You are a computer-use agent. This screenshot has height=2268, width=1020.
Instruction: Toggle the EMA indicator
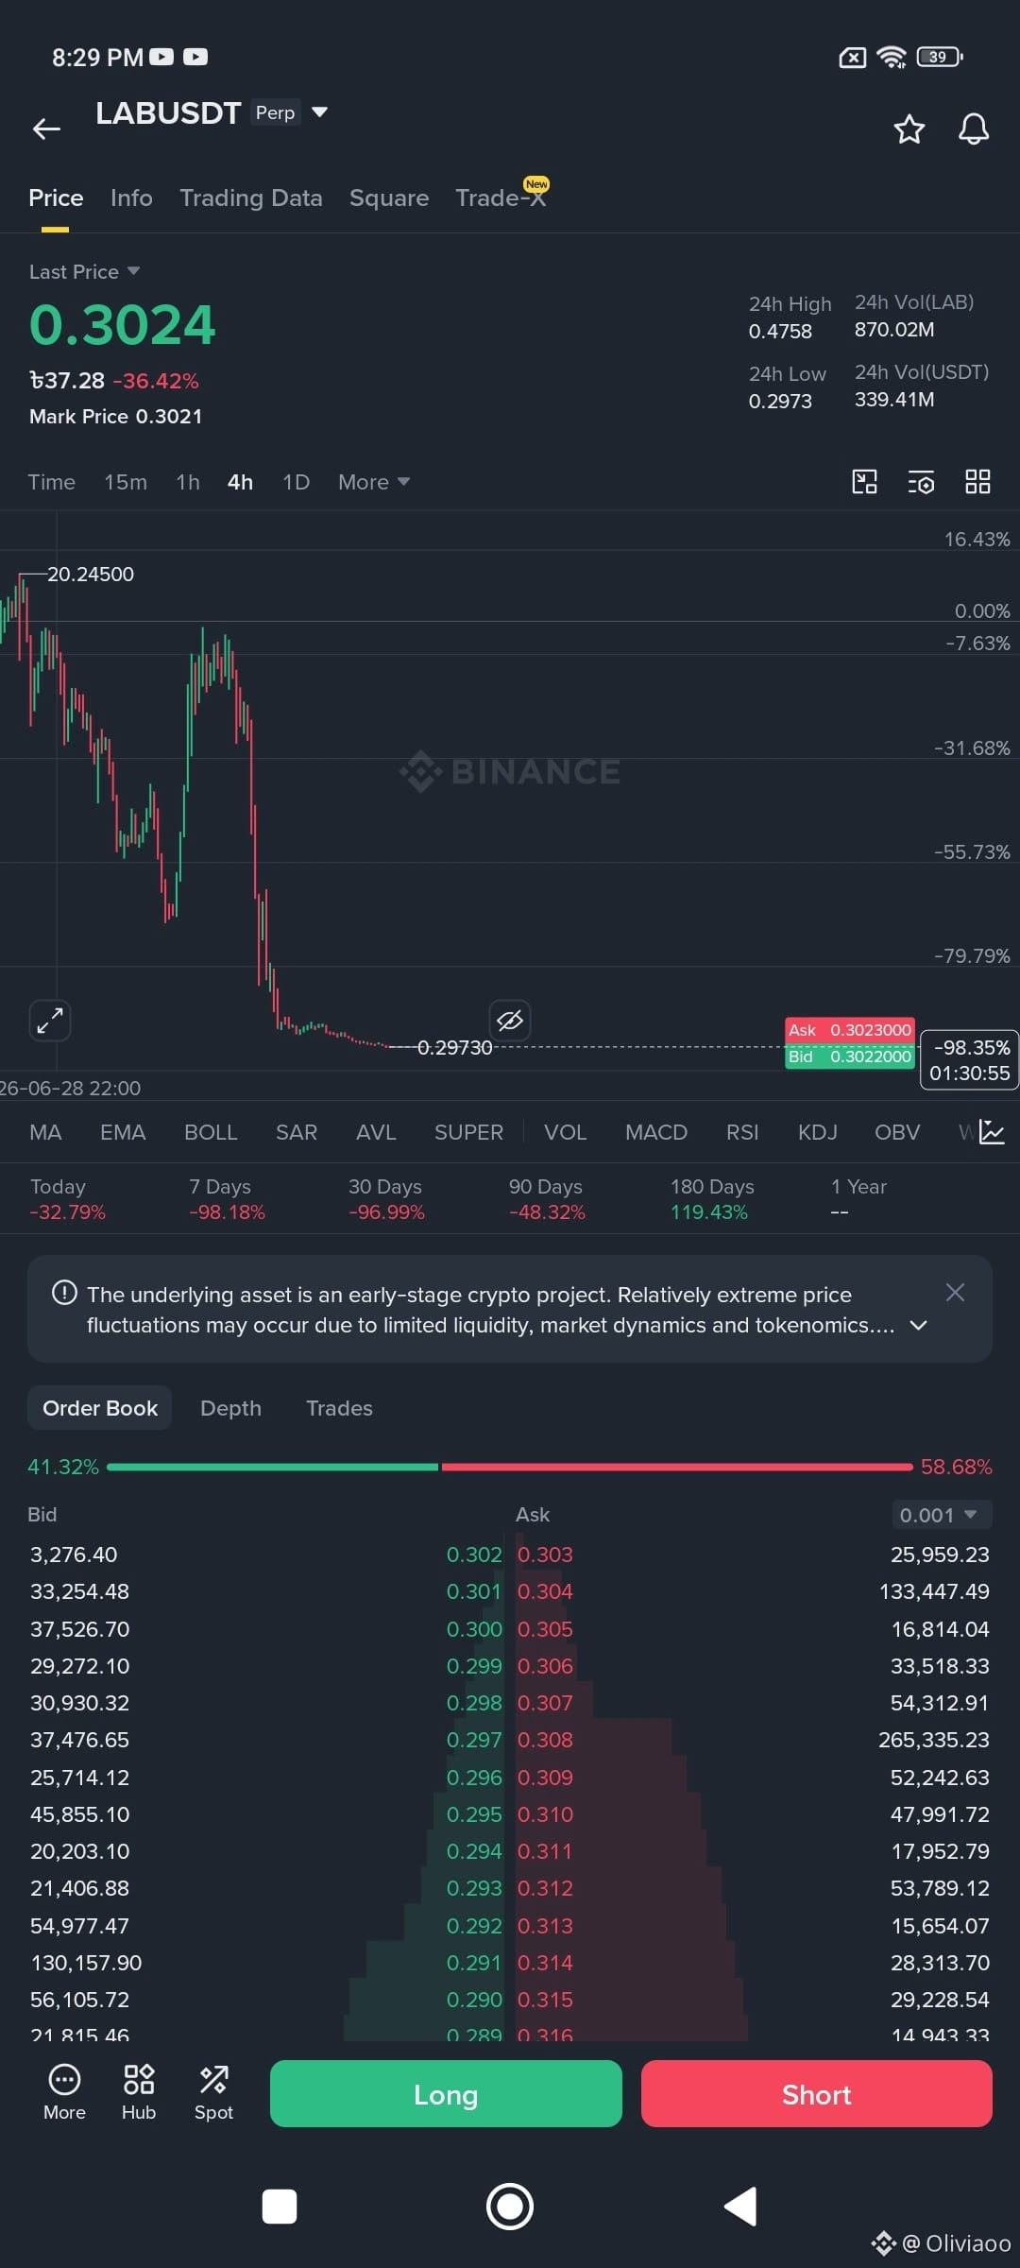pos(123,1132)
